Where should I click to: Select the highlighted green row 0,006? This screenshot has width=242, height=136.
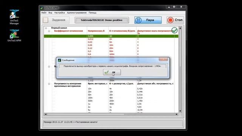click(111, 36)
